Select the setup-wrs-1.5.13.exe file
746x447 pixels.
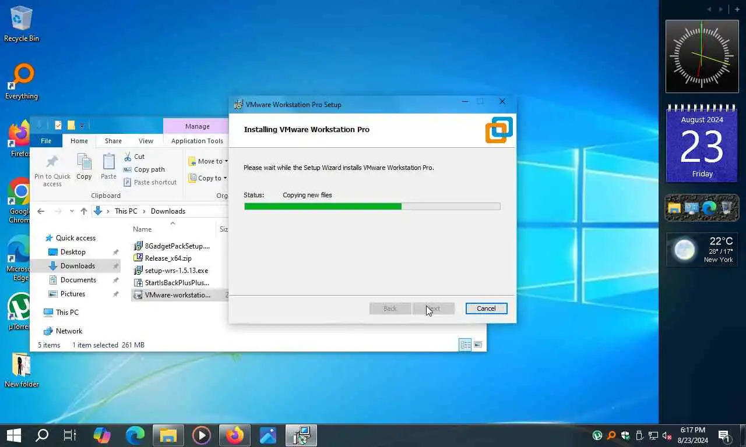pyautogui.click(x=171, y=271)
